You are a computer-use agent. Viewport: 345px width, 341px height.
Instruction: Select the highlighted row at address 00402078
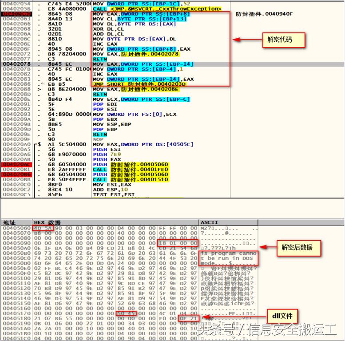pos(172,64)
